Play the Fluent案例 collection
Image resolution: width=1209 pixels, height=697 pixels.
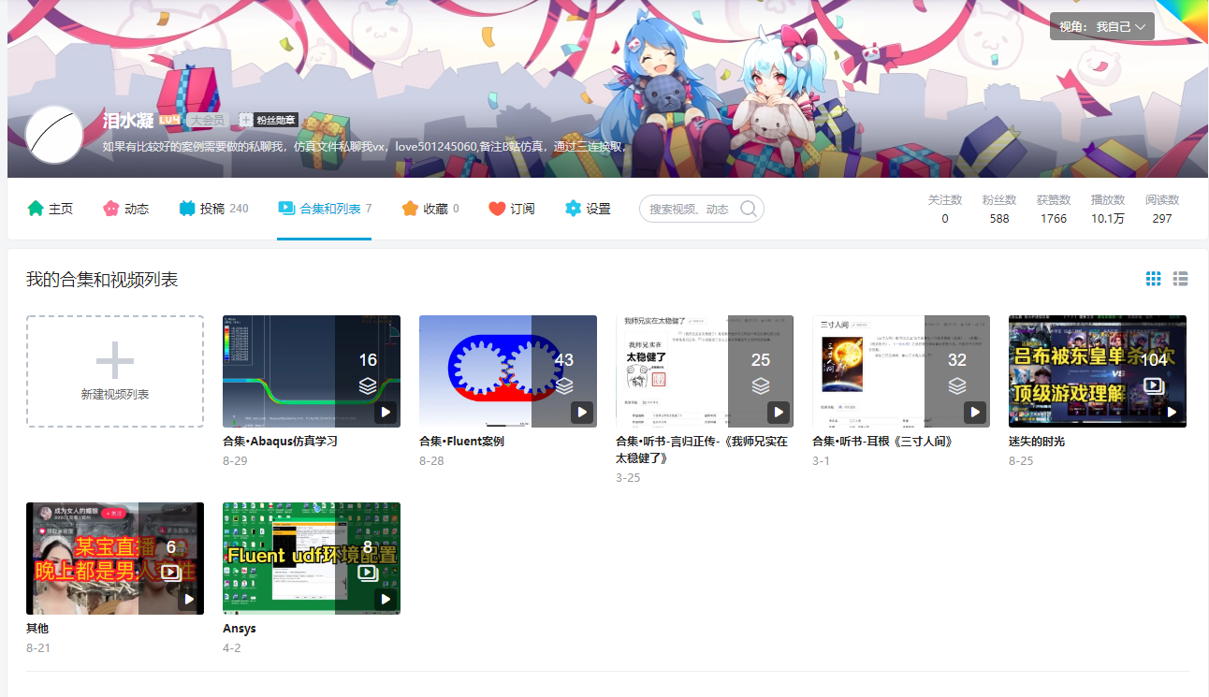[582, 412]
